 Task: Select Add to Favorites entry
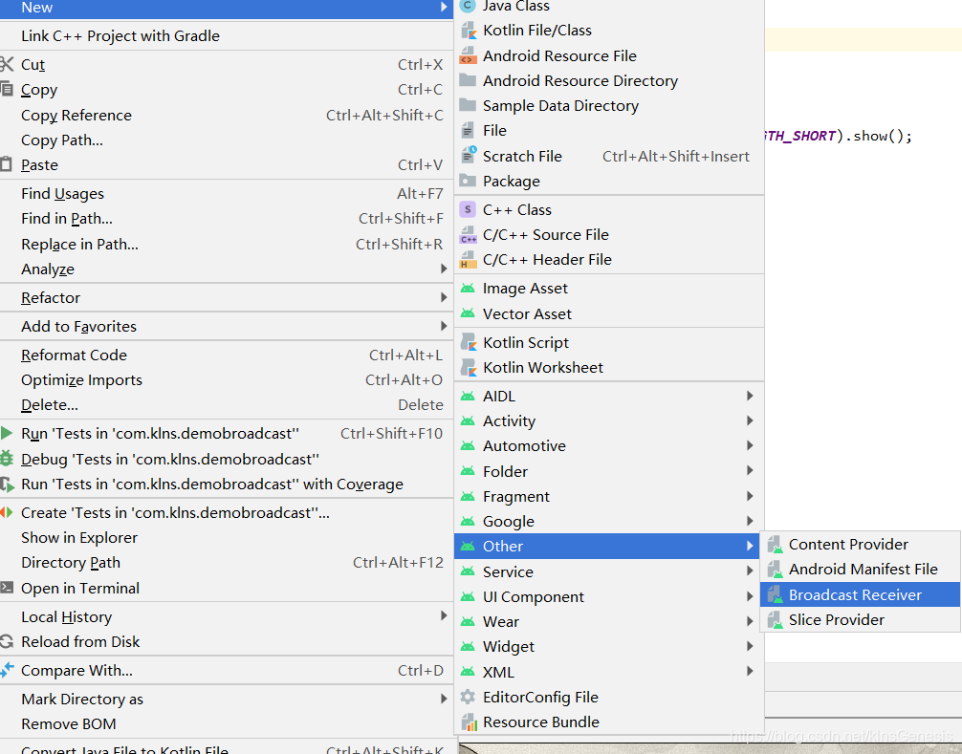pyautogui.click(x=227, y=326)
